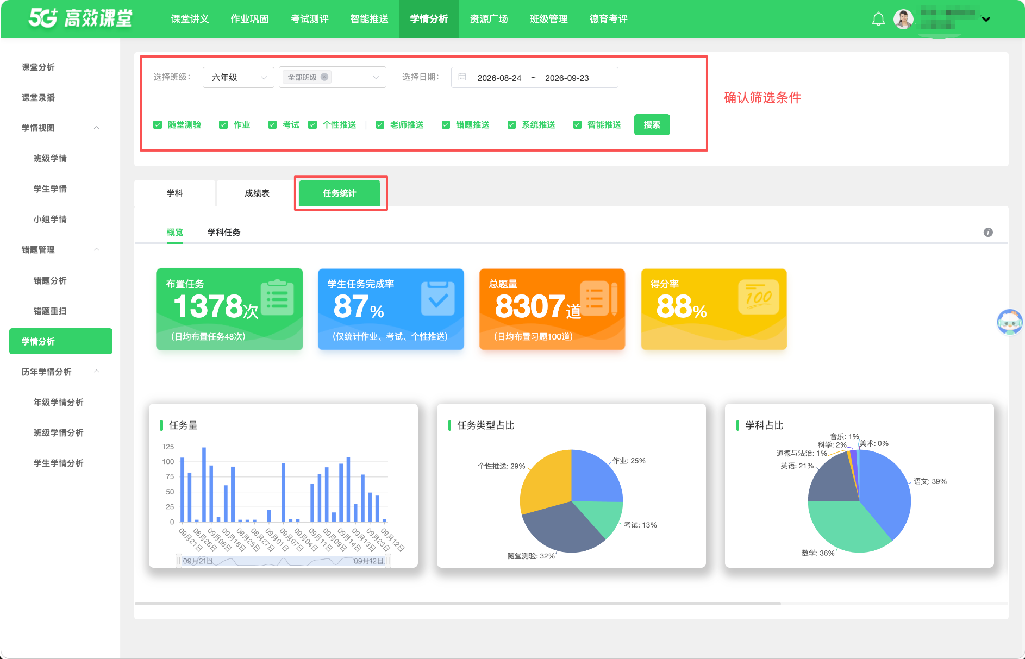Open 考试测评 in top navigation
This screenshot has width=1025, height=659.
coord(310,19)
